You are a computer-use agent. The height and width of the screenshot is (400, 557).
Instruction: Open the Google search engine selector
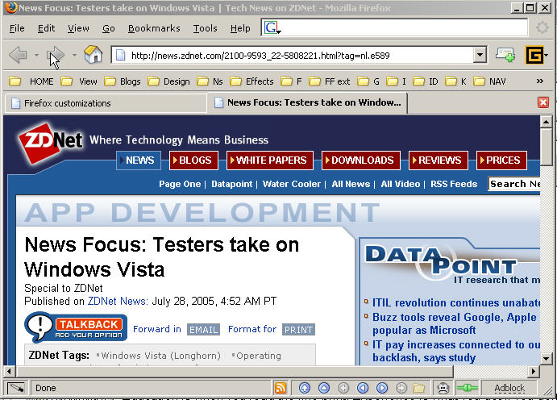coord(272,27)
